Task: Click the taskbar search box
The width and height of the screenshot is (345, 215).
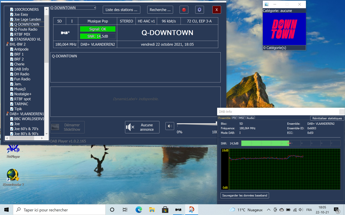Action: 59,210
